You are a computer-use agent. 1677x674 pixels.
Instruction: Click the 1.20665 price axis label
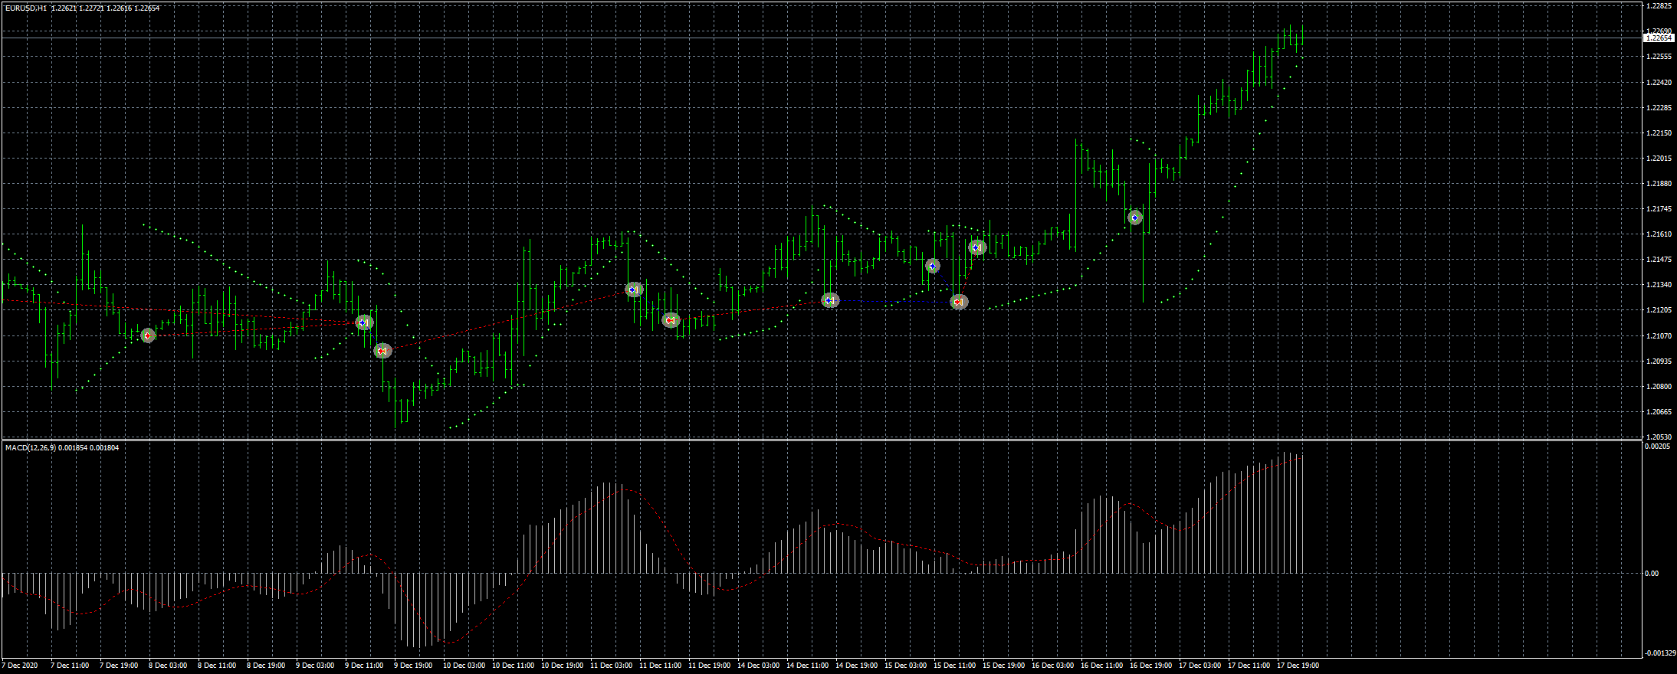click(x=1659, y=412)
